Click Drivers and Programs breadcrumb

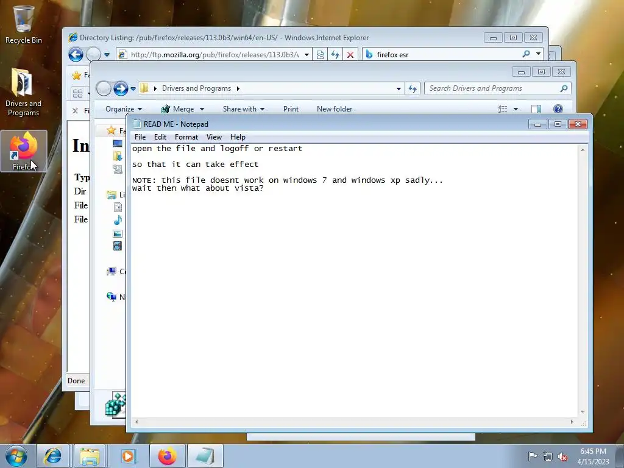point(196,88)
